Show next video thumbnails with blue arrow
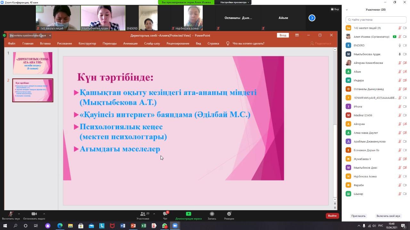This screenshot has width=410, height=230. click(x=312, y=18)
